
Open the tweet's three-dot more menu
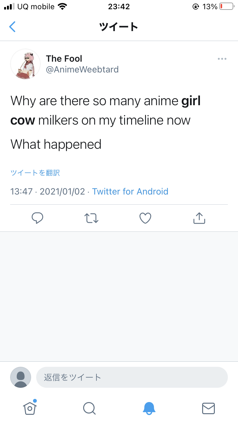222,59
